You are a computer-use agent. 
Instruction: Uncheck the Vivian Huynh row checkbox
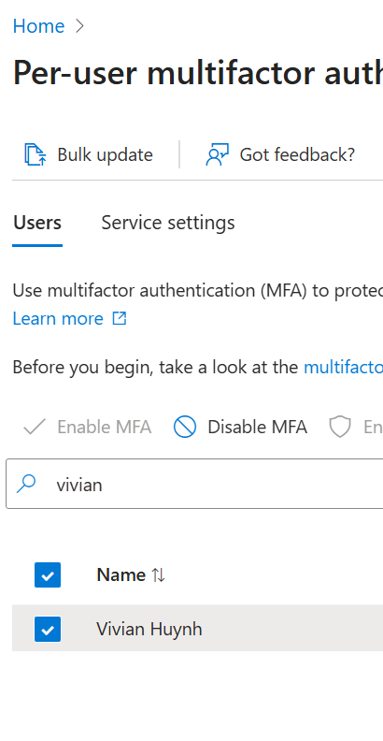tap(48, 629)
